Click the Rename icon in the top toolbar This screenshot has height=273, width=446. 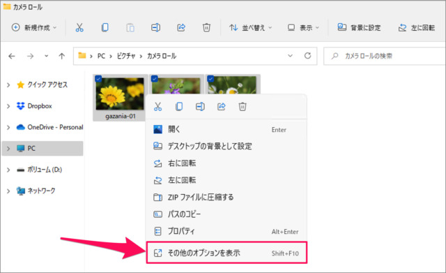click(x=155, y=28)
